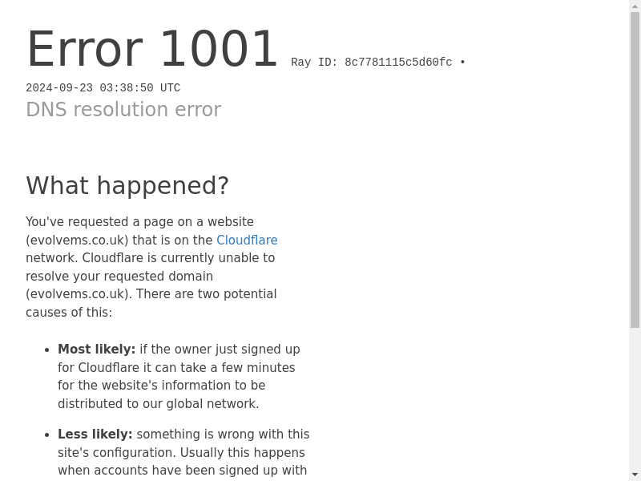Click the scrollbar down arrow
Screen dimensions: 641x481
pyautogui.click(x=635, y=475)
